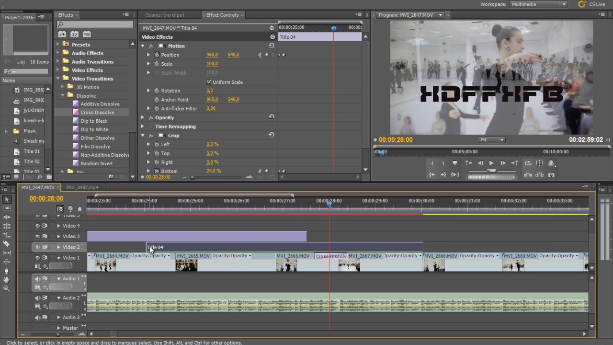Screen dimensions: 613x345
Task: Click the Project panel tab
Action: point(20,17)
